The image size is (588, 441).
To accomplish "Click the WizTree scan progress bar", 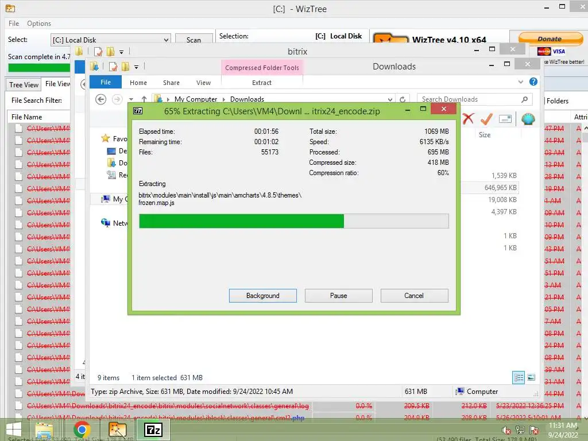I will point(40,68).
